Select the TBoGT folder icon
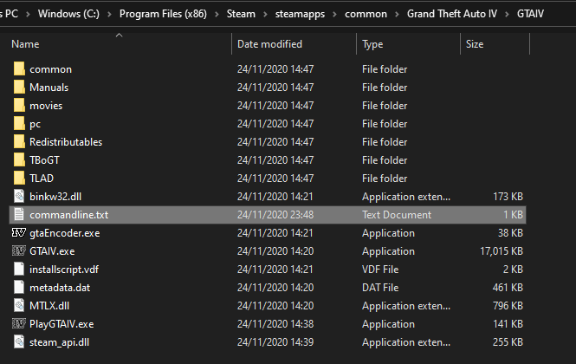This screenshot has width=576, height=364. [x=18, y=159]
